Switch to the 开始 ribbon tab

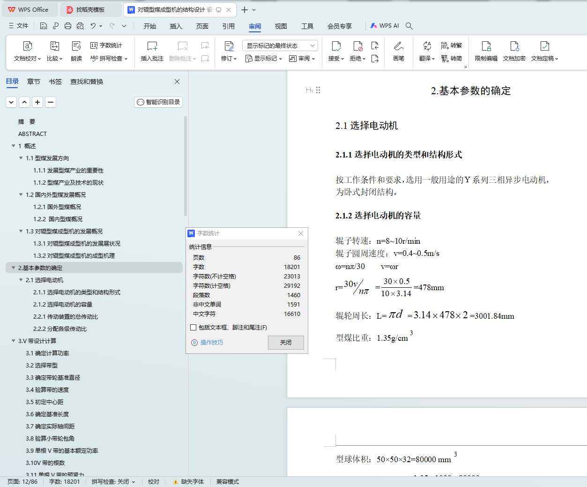pyautogui.click(x=150, y=26)
